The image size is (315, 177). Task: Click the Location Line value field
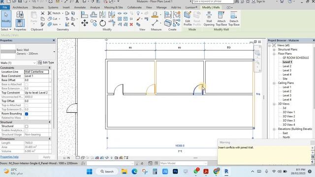coord(36,72)
